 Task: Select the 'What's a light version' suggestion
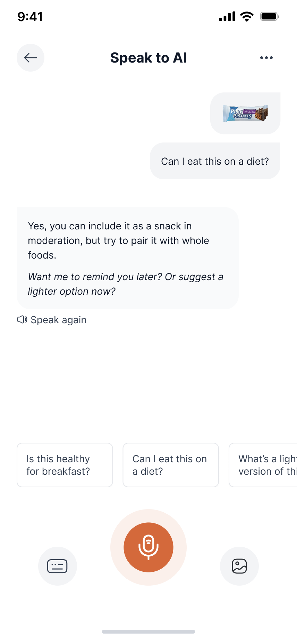pos(264,465)
